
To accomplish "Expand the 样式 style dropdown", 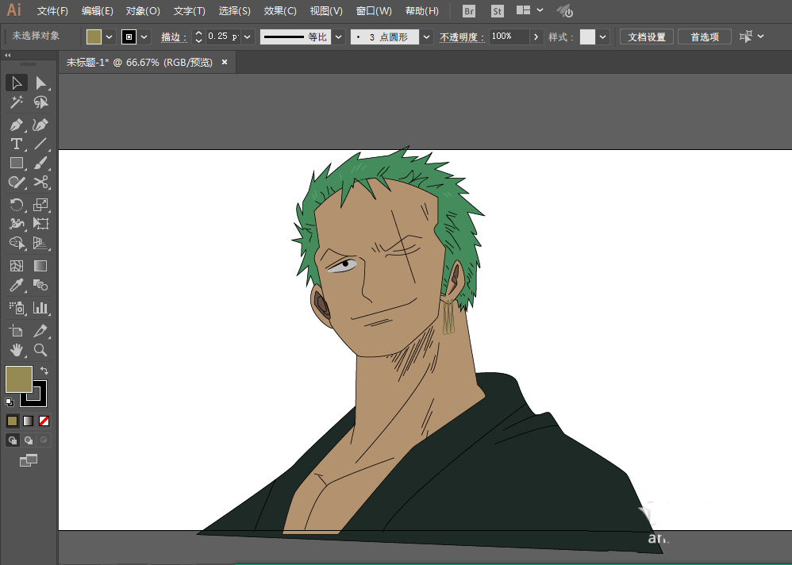I will [x=602, y=37].
